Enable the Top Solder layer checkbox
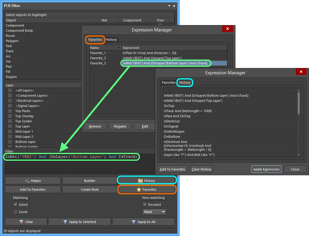Viewport: 309px width, 236px height. tap(10, 121)
